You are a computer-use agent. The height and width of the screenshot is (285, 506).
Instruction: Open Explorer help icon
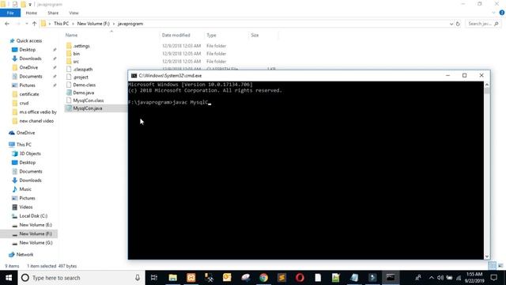(502, 13)
